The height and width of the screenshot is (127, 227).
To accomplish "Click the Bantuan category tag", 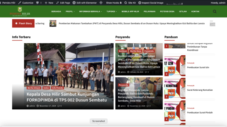I will tap(123, 51).
